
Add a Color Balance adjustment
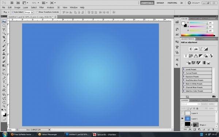coord(196,56)
